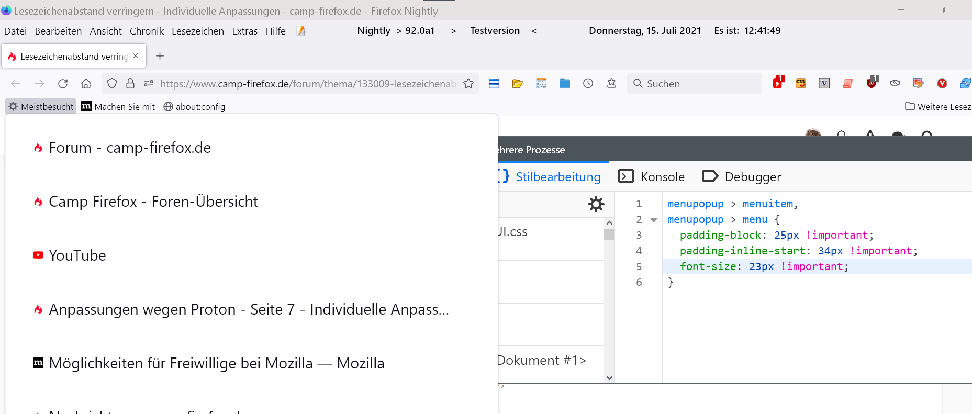Open the YouTube bookmark entry

click(x=77, y=255)
